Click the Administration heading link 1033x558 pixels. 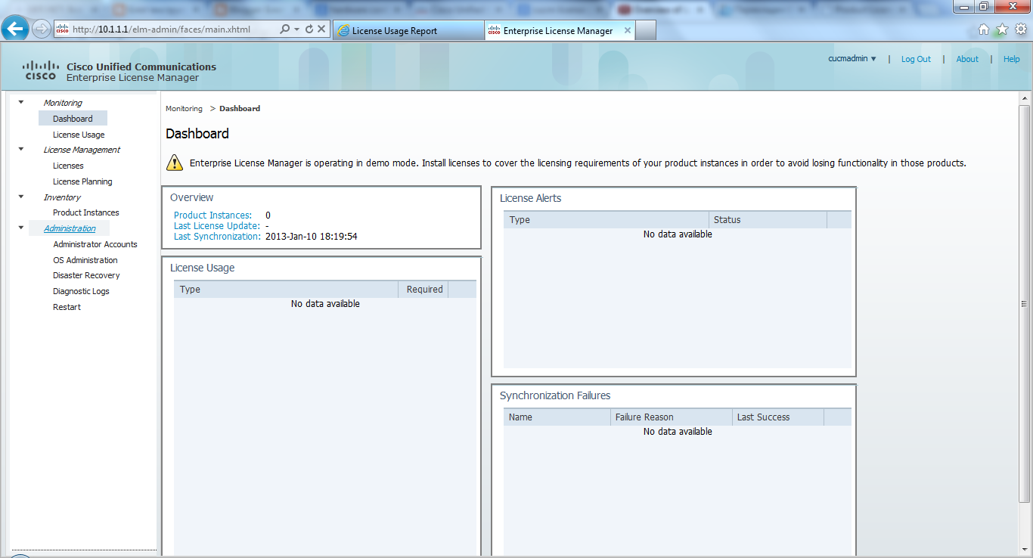pos(70,228)
